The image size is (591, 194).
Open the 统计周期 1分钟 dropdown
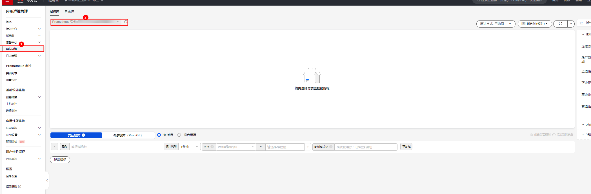[x=190, y=147]
